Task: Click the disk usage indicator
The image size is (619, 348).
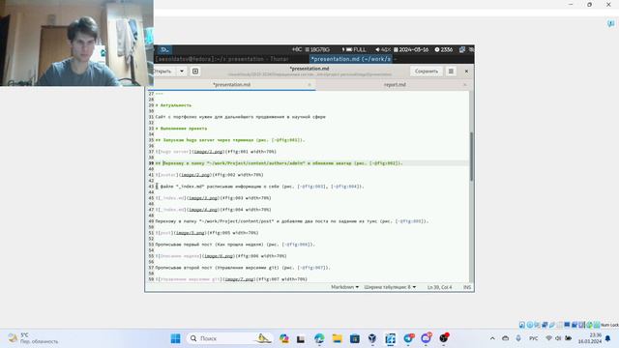Action: 317,49
